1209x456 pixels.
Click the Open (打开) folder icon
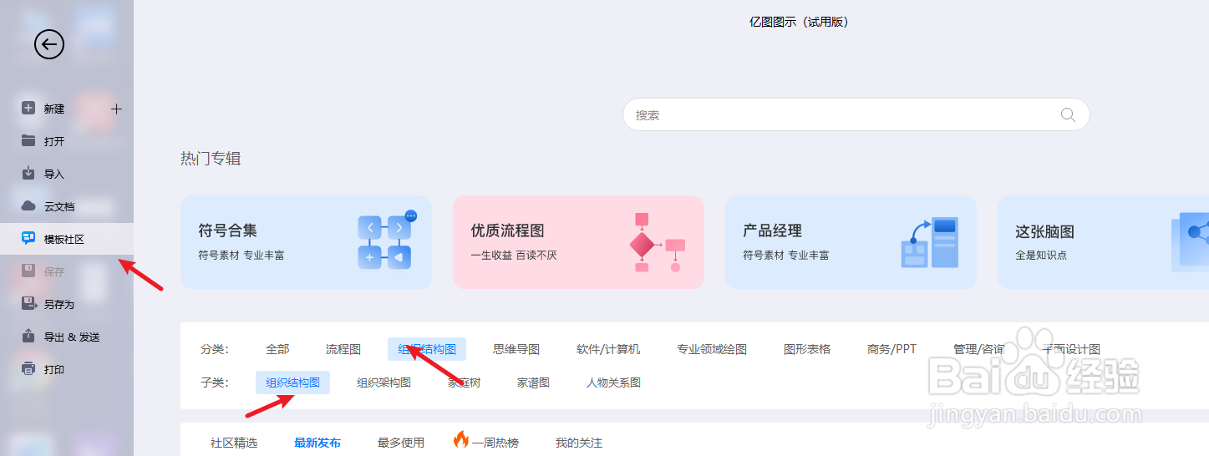[28, 140]
